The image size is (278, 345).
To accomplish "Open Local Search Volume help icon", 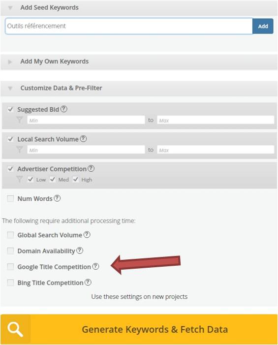I will tap(83, 139).
